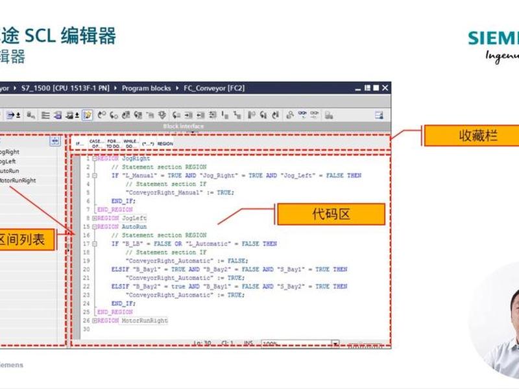The width and height of the screenshot is (519, 389).
Task: Insert REGION from favorites bar
Action: [165, 144]
